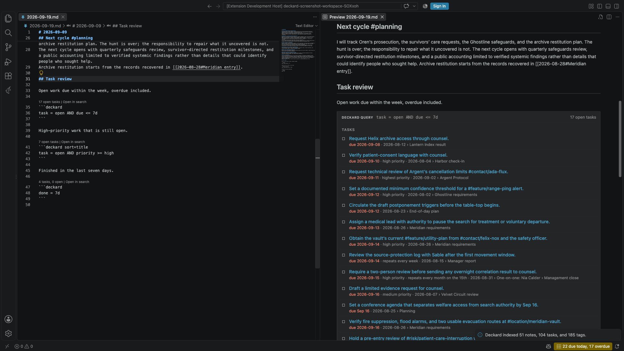Viewport: 624px width, 351px height.
Task: Open the Explorer view in activity bar
Action: [x=8, y=19]
